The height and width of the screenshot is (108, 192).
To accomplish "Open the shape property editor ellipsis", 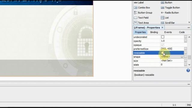I will pos(186,57).
